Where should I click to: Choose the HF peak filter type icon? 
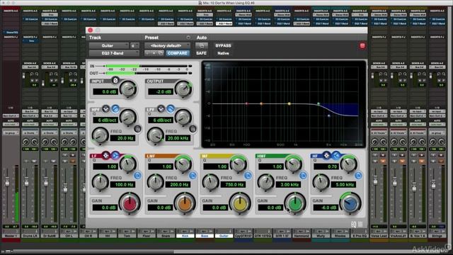pos(326,156)
